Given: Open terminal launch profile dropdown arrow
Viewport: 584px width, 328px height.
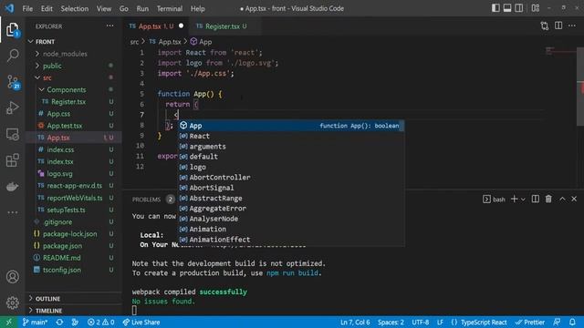Looking at the screenshot, I should pyautogui.click(x=523, y=200).
